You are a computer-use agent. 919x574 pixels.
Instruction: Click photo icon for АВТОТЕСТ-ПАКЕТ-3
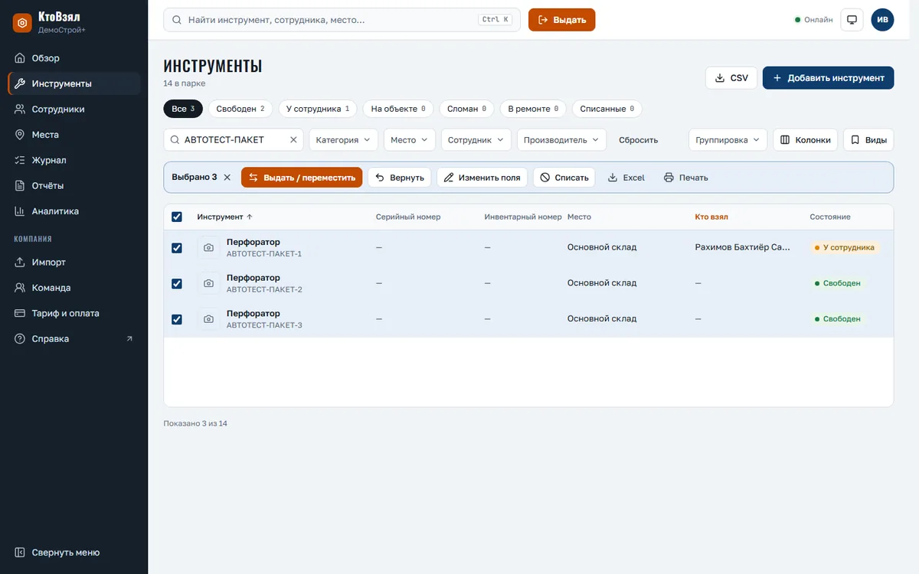pyautogui.click(x=208, y=319)
